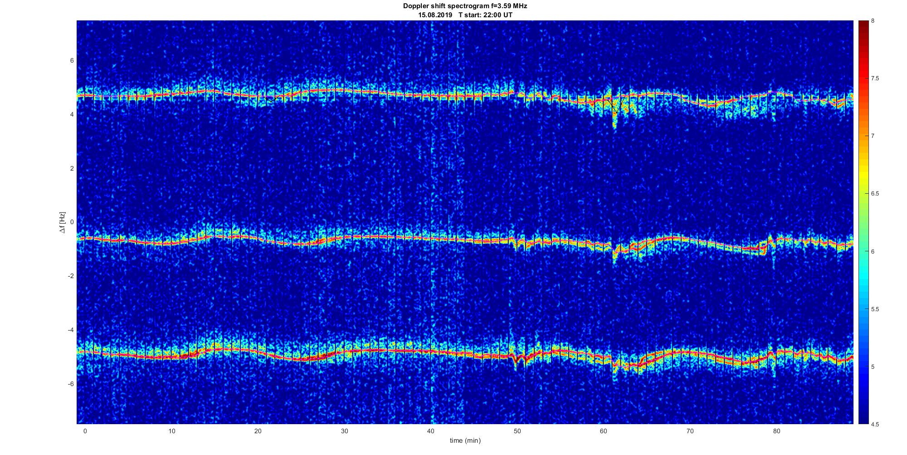907x455 pixels.
Task: Click the x-axis tick label '20'
Action: [x=258, y=431]
